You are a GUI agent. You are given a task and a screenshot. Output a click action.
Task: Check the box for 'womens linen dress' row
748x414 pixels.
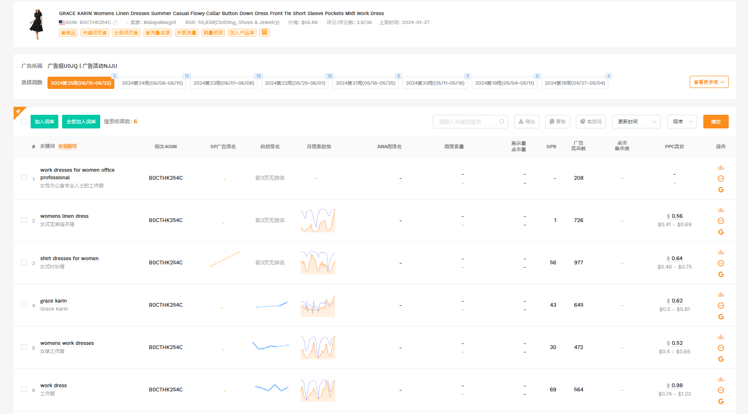[24, 220]
